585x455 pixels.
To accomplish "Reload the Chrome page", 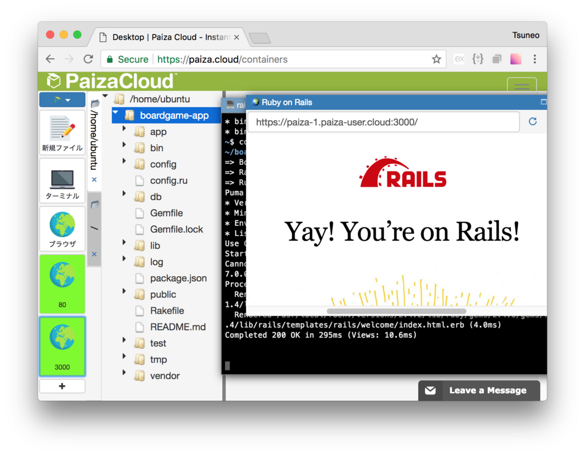I will (x=88, y=59).
